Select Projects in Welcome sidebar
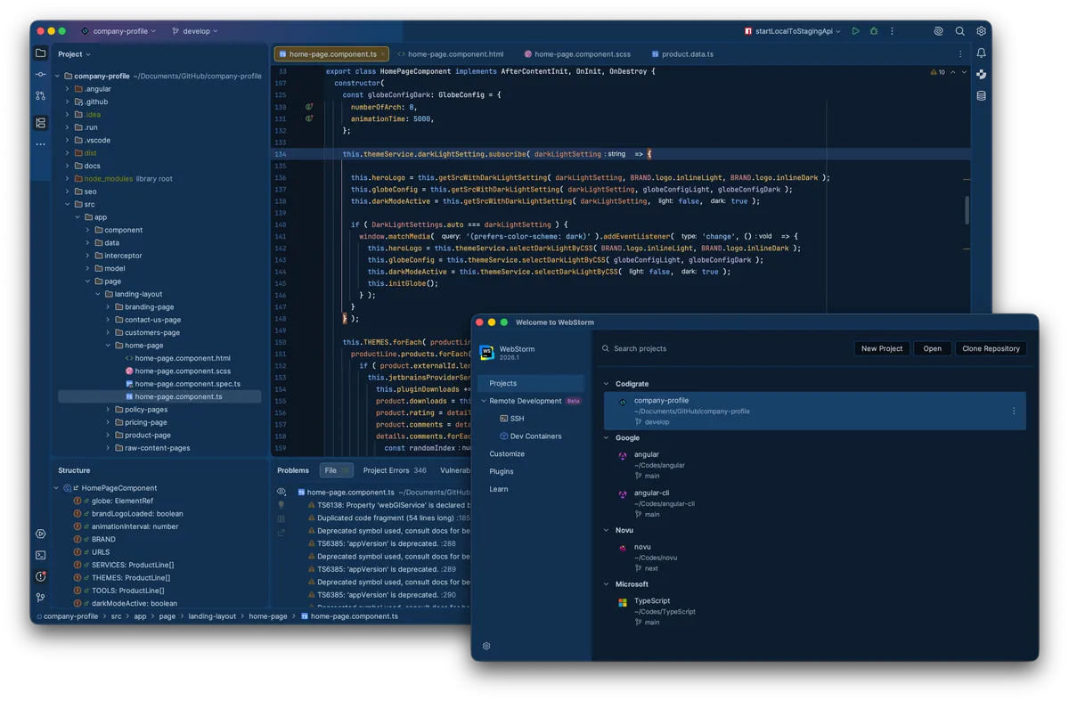Viewport: 1069px width, 701px height. tap(531, 383)
